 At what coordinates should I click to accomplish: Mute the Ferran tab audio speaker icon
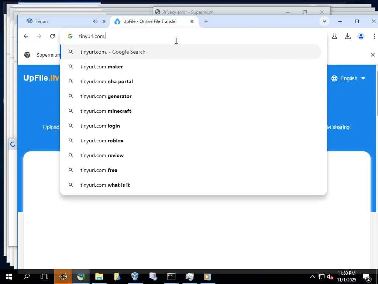tap(95, 21)
